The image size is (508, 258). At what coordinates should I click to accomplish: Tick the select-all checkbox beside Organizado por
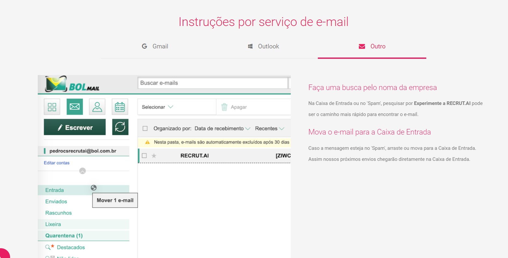click(145, 129)
